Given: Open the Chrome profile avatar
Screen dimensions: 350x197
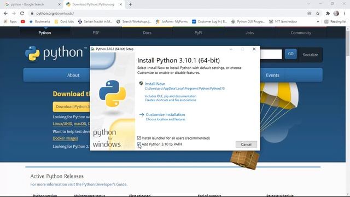Looking at the screenshot, I should [336, 13].
